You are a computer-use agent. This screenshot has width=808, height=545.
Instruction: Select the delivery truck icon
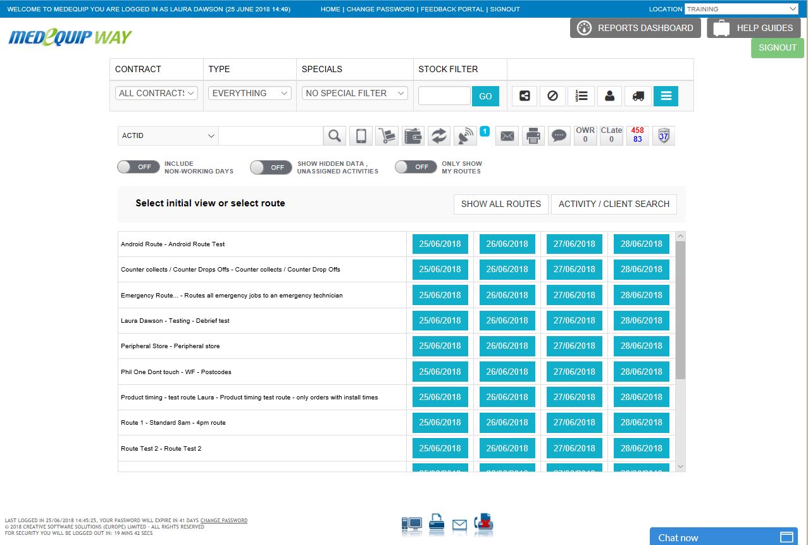point(638,96)
